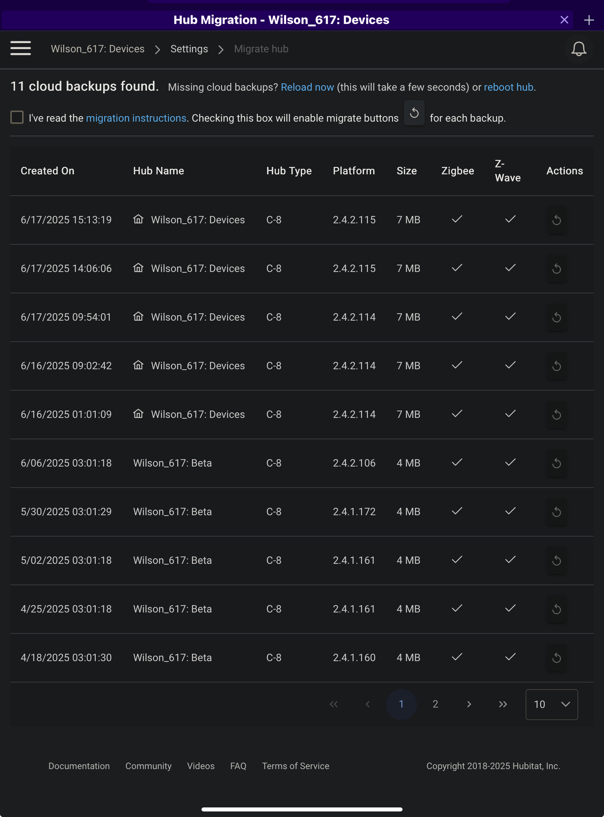The image size is (604, 817).
Task: Click migrate icon for 6/16/2025 09:02:42 backup
Action: [x=556, y=366]
